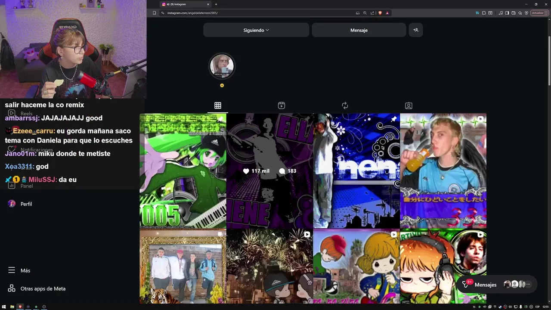The width and height of the screenshot is (551, 310).
Task: Open the blond guy drinking juice reel
Action: pyautogui.click(x=443, y=171)
